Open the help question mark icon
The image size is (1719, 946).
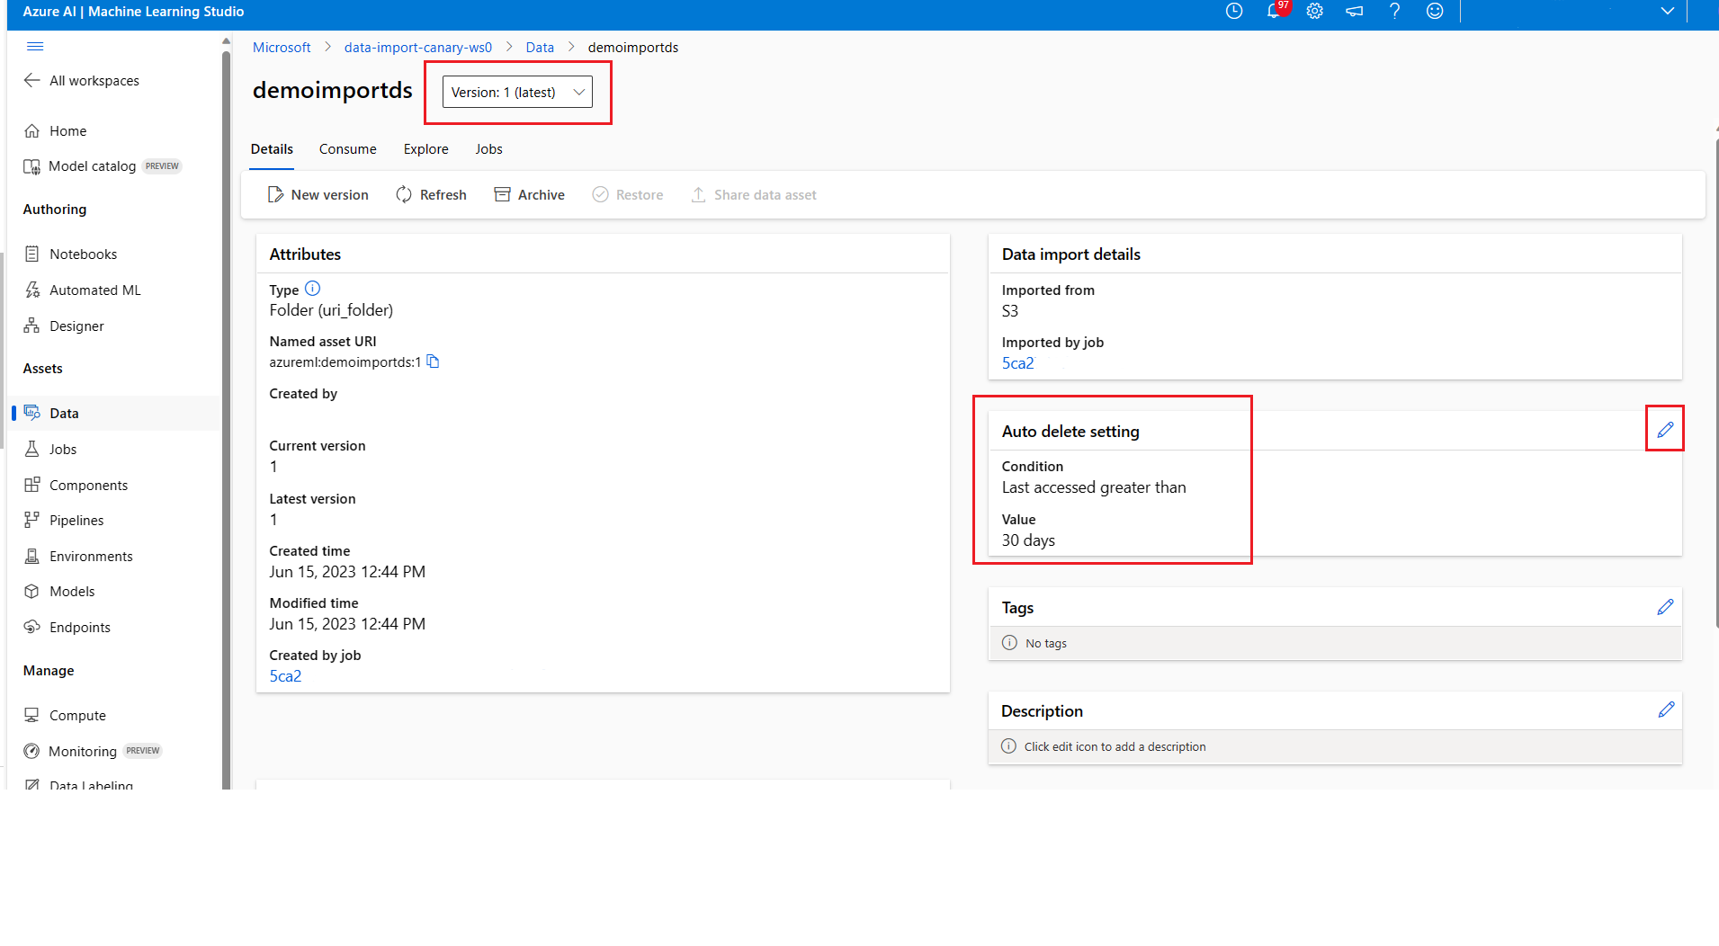click(1394, 12)
